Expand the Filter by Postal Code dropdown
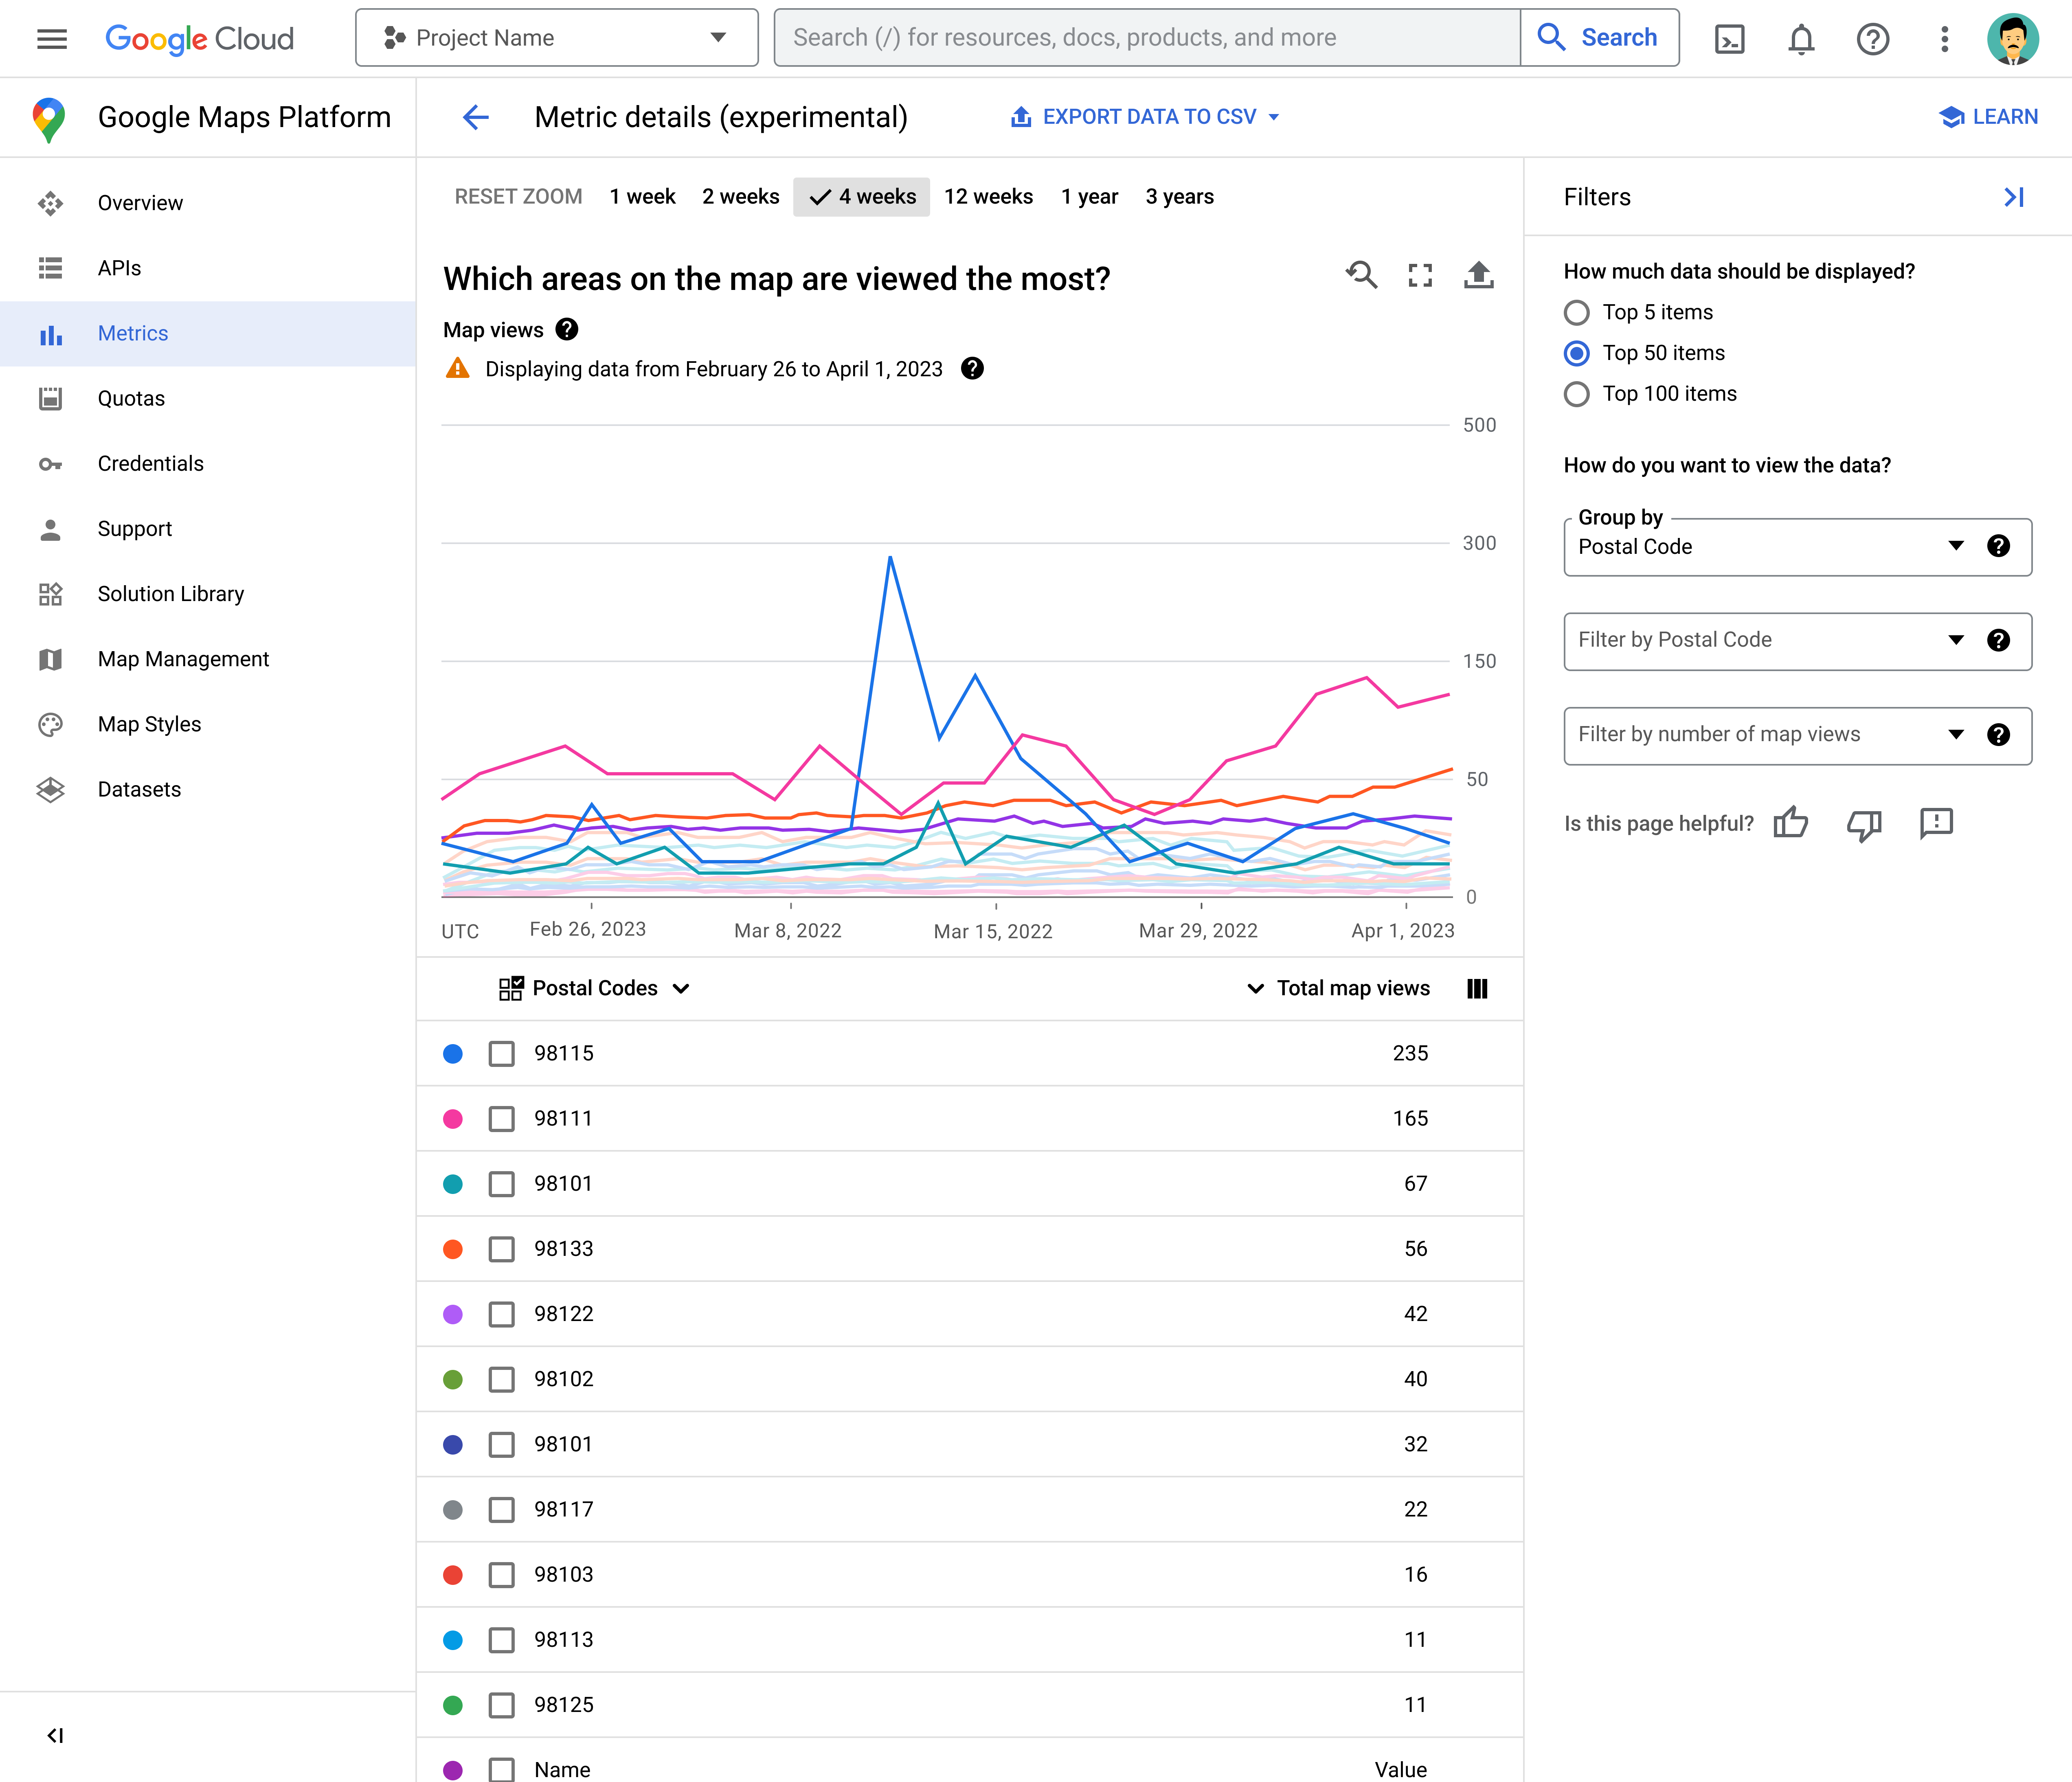Image resolution: width=2072 pixels, height=1782 pixels. (1956, 638)
